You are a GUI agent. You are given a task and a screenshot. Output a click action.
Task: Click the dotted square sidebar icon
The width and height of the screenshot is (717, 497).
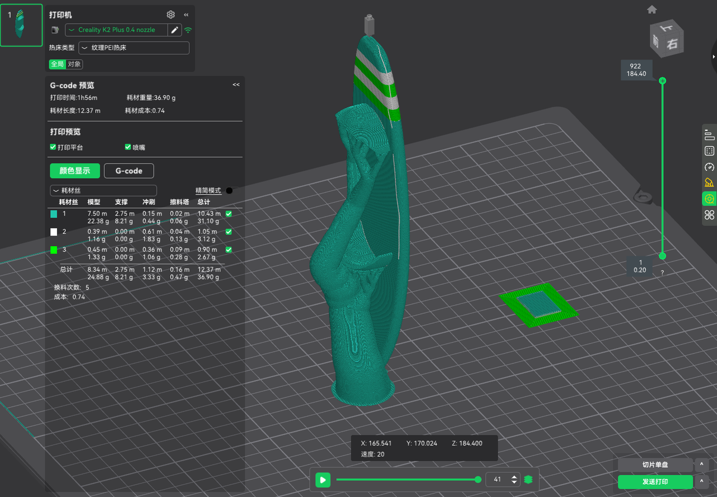[709, 151]
